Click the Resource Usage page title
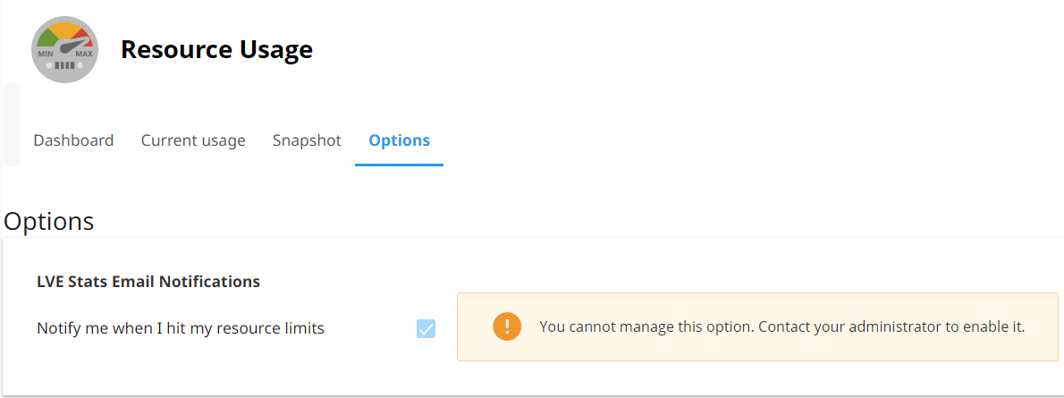The width and height of the screenshot is (1064, 398). [x=216, y=49]
